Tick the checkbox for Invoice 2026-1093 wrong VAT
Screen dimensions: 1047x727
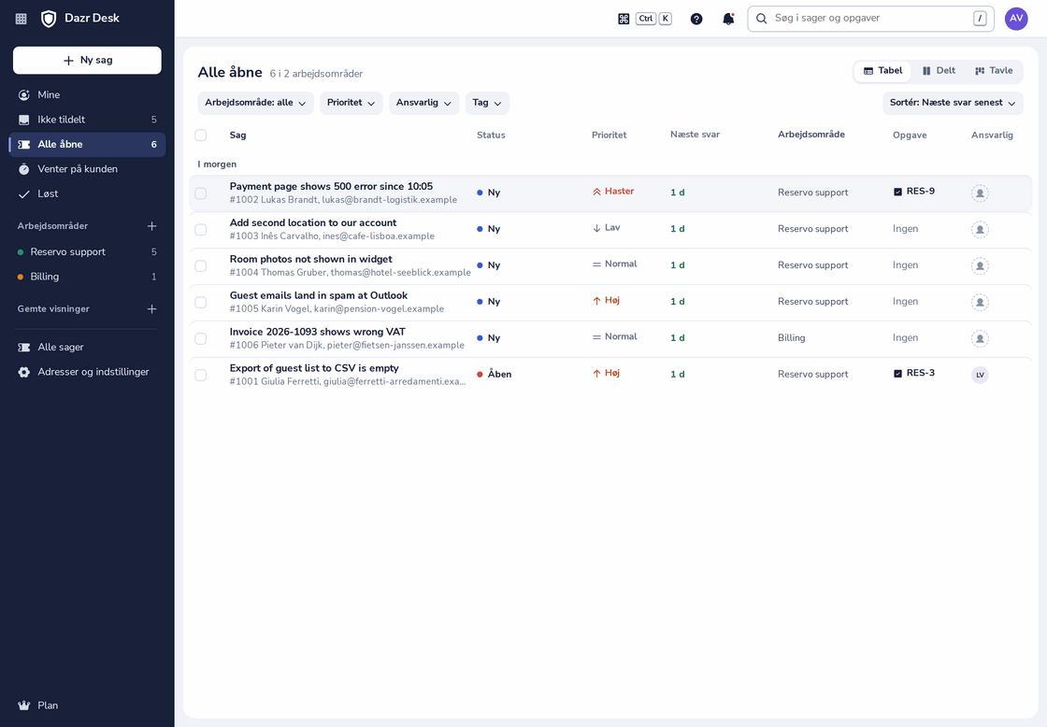(200, 338)
